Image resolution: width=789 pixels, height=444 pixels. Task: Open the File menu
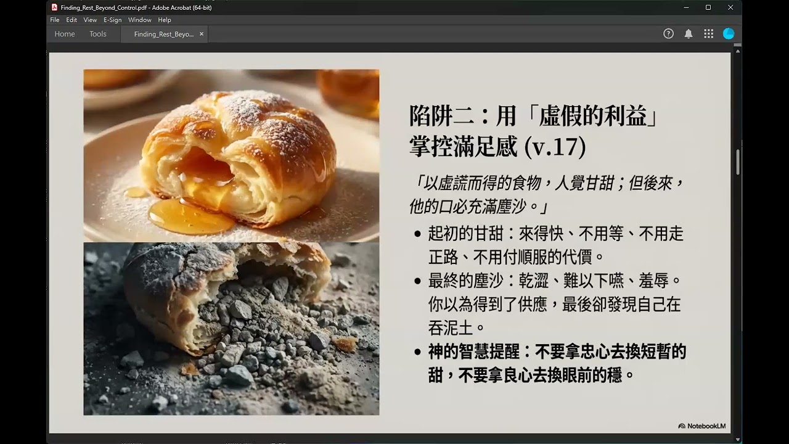55,20
